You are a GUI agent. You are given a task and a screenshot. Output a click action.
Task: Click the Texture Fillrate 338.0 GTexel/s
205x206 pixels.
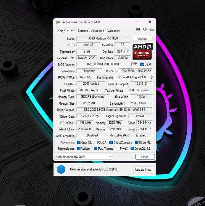(x=139, y=90)
